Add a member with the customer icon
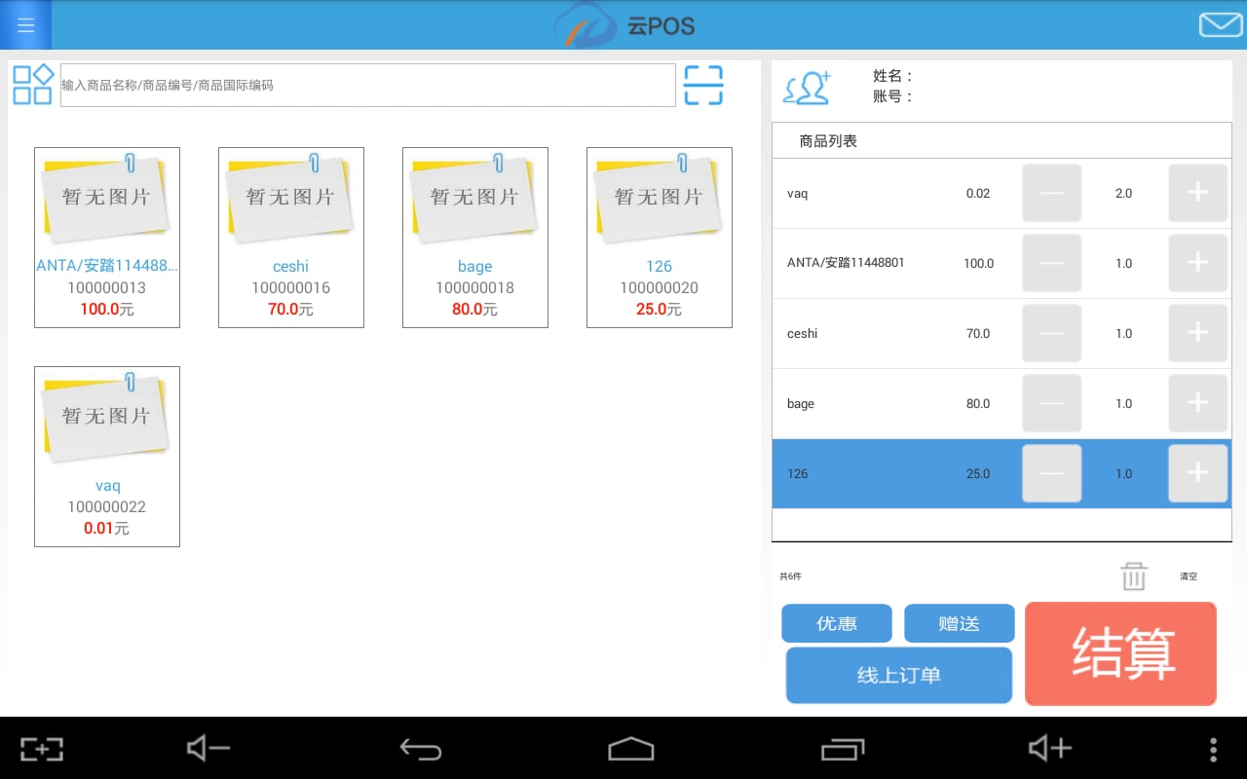The image size is (1247, 779). 808,88
